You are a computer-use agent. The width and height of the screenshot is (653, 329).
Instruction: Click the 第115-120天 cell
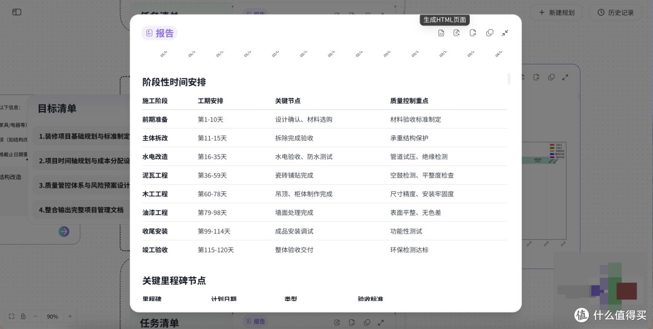click(x=216, y=249)
